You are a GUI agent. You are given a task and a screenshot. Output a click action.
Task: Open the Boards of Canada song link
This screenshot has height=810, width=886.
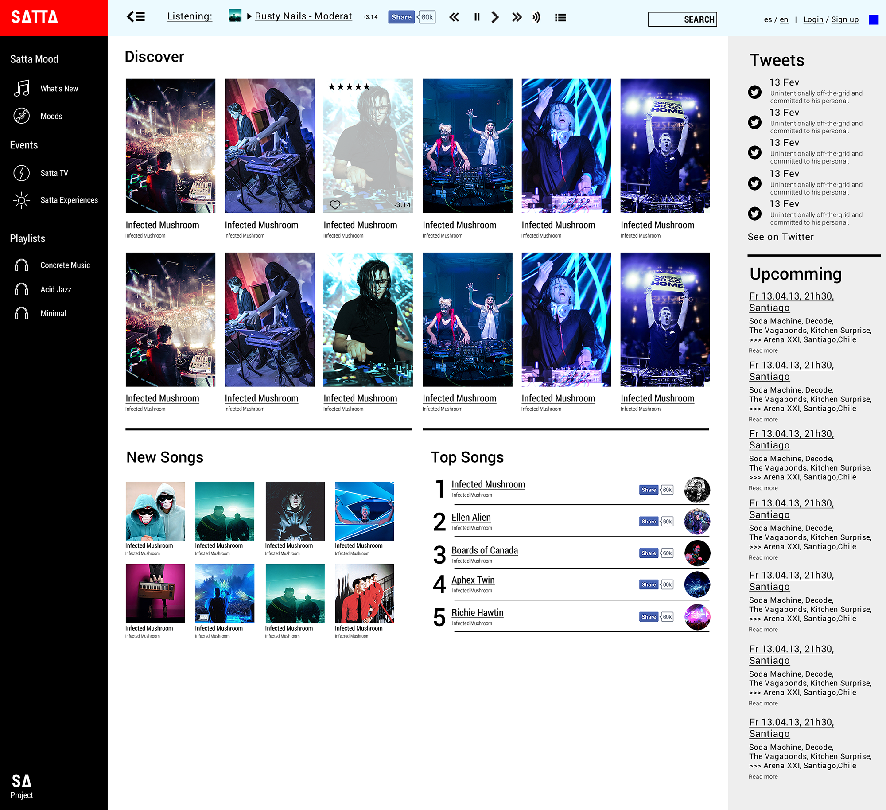pos(485,550)
